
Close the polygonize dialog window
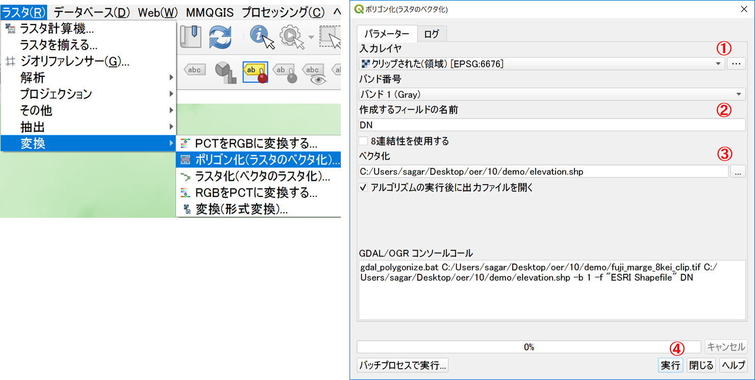744,9
